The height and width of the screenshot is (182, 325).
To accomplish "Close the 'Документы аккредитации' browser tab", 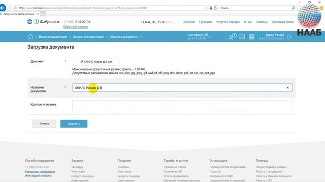I will click(x=39, y=14).
